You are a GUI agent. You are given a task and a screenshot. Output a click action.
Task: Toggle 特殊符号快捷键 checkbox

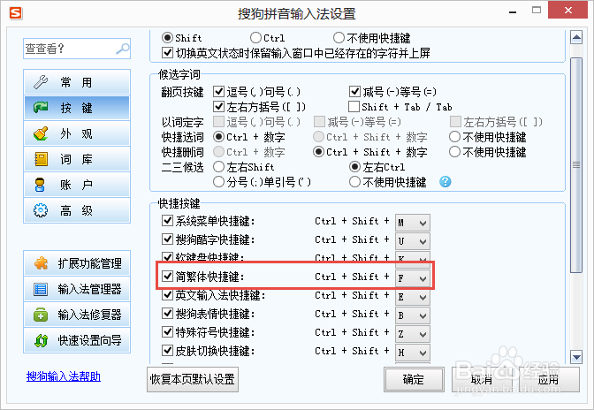(167, 332)
